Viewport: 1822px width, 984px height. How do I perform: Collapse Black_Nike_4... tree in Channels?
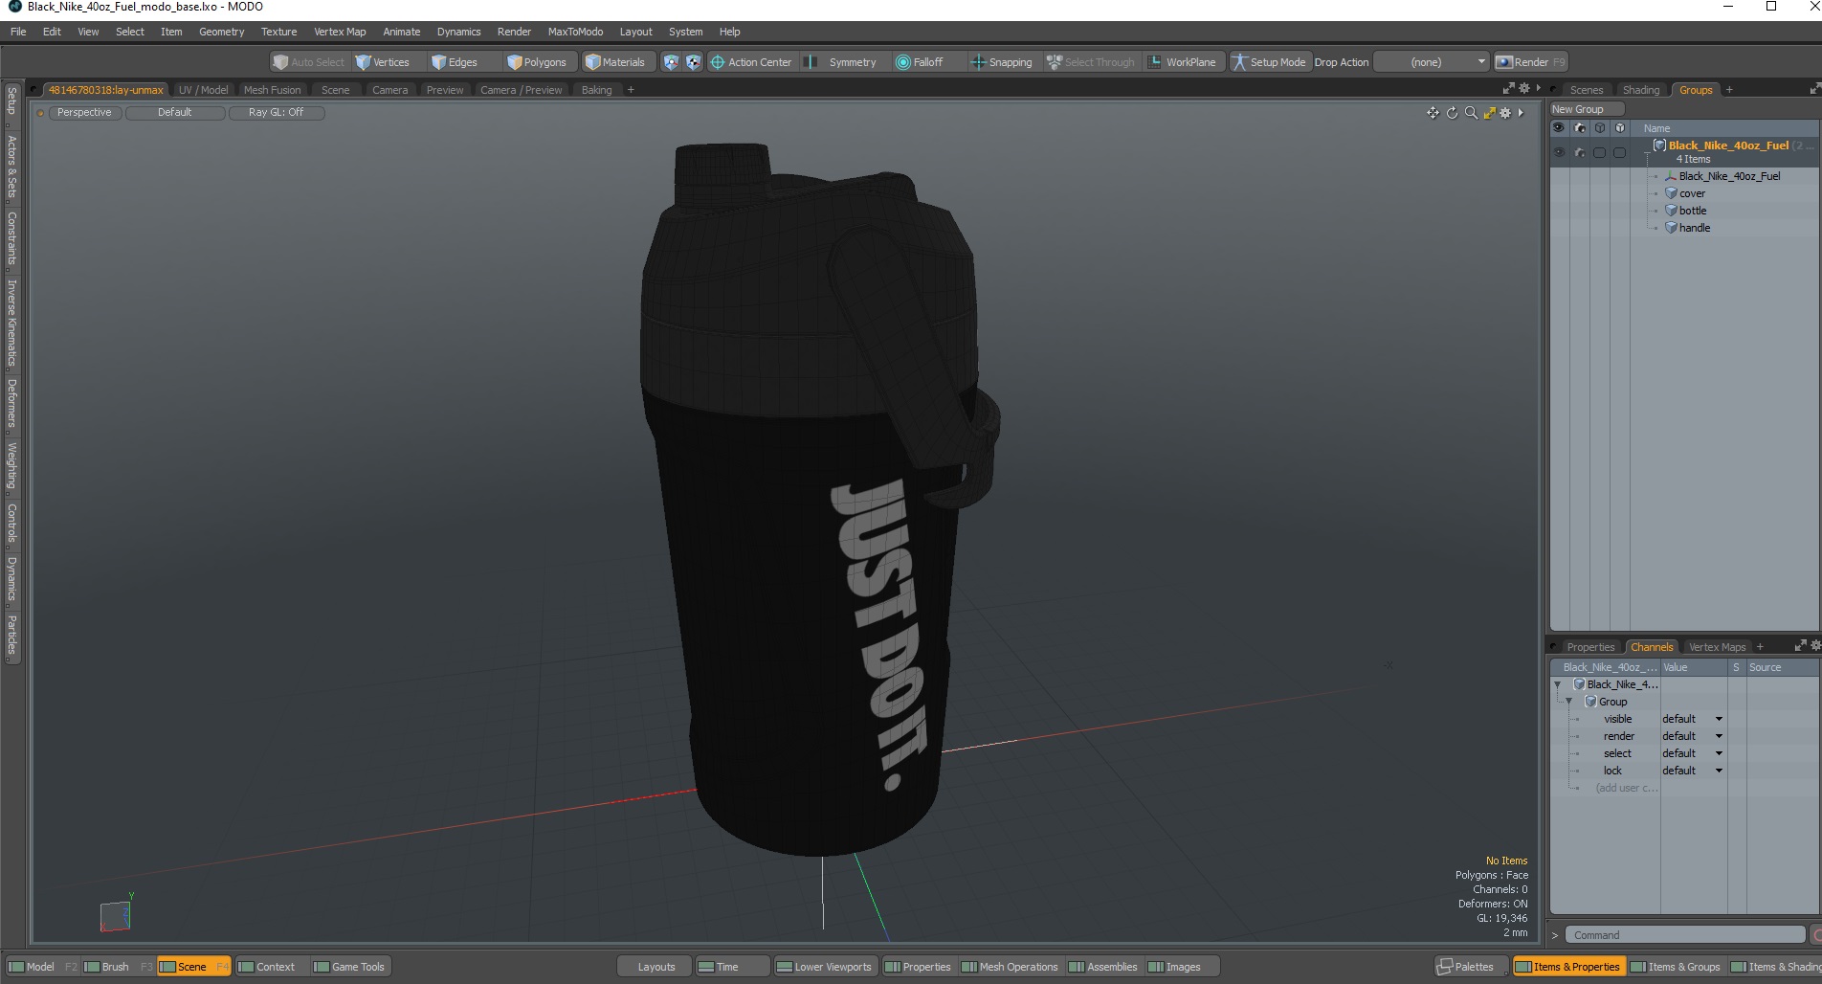pyautogui.click(x=1558, y=684)
